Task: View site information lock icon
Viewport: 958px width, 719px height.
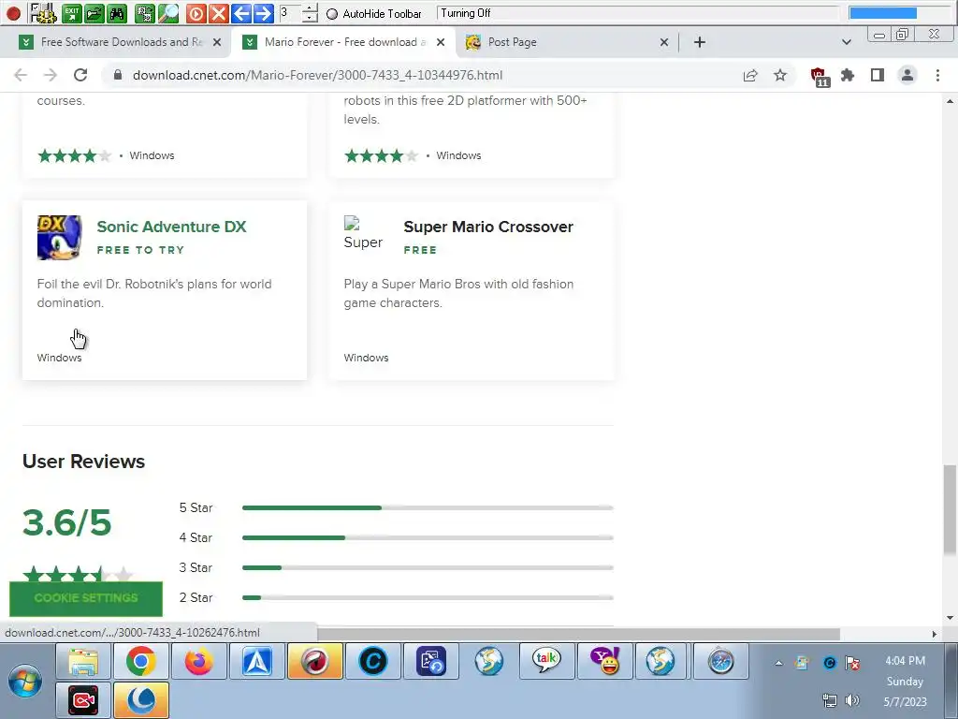Action: (118, 75)
